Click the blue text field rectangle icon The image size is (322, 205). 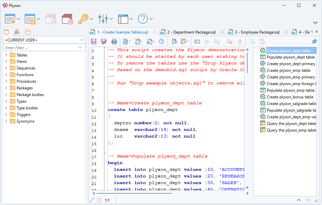click(x=197, y=42)
